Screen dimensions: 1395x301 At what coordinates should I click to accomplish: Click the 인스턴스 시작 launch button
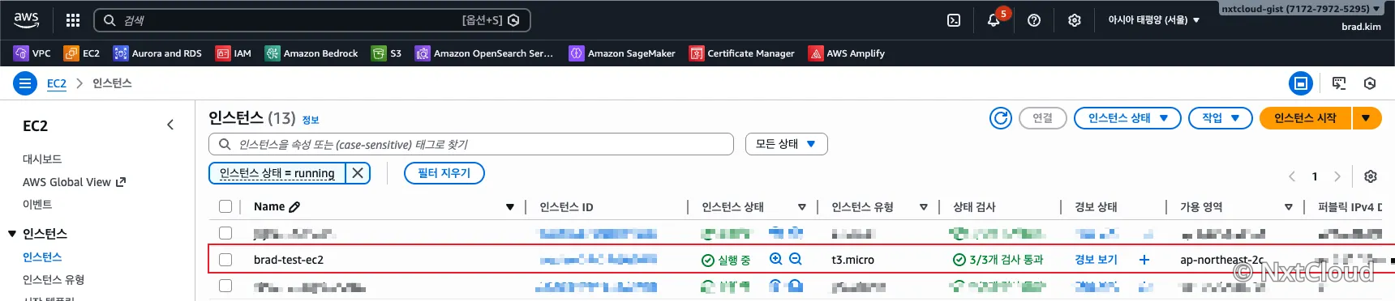click(x=1305, y=118)
